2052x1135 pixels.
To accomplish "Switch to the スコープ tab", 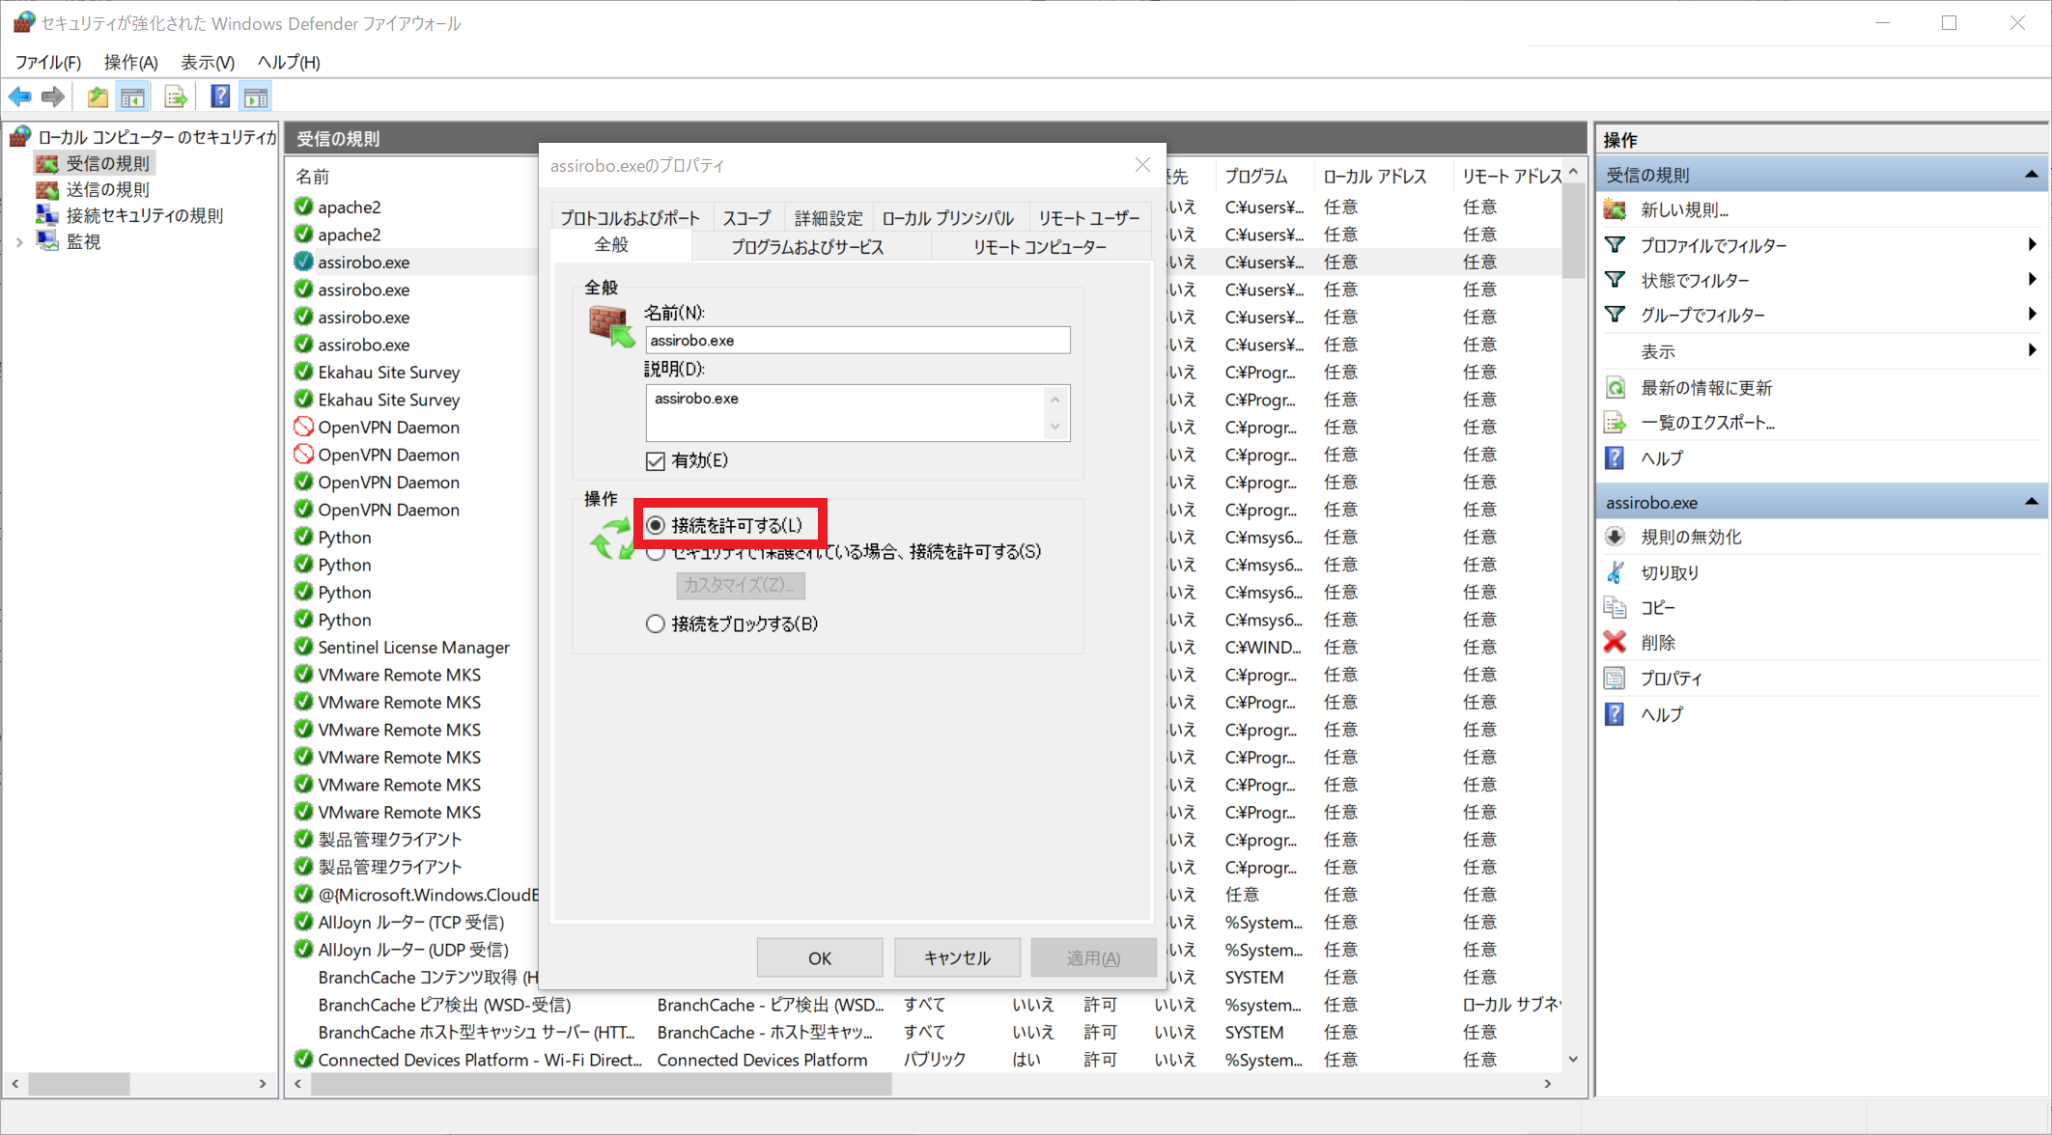I will pos(745,218).
